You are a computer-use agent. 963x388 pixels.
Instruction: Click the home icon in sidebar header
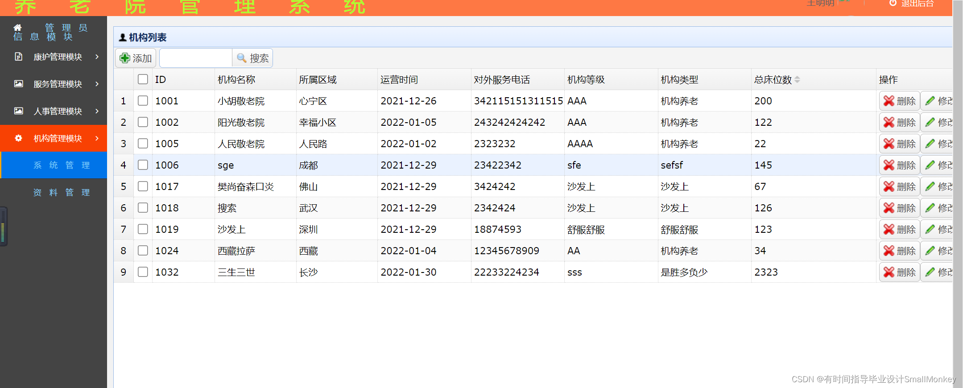(x=17, y=28)
